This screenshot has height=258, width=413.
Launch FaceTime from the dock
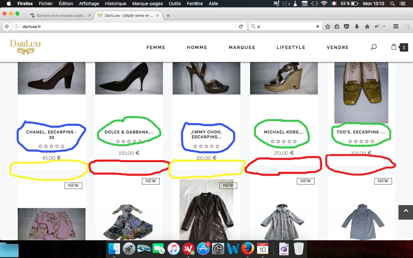159,249
